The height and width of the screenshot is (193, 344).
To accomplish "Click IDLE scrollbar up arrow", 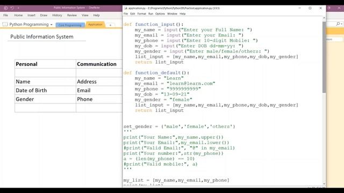I will [x=324, y=18].
